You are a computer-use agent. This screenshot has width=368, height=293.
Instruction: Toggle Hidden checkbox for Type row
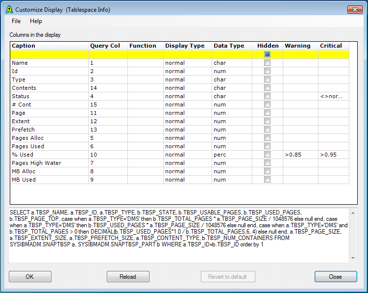[x=267, y=79]
